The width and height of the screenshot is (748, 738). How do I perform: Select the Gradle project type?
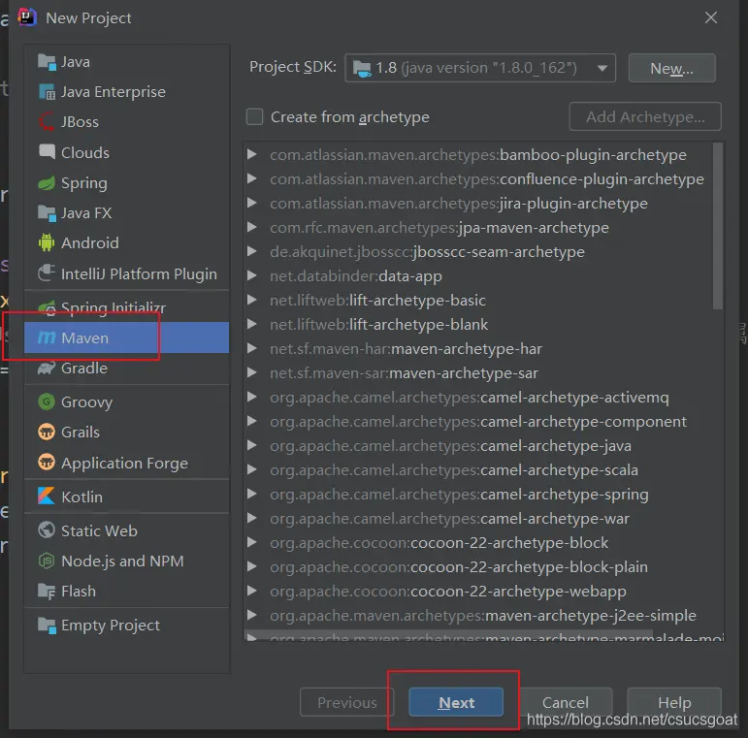126,369
